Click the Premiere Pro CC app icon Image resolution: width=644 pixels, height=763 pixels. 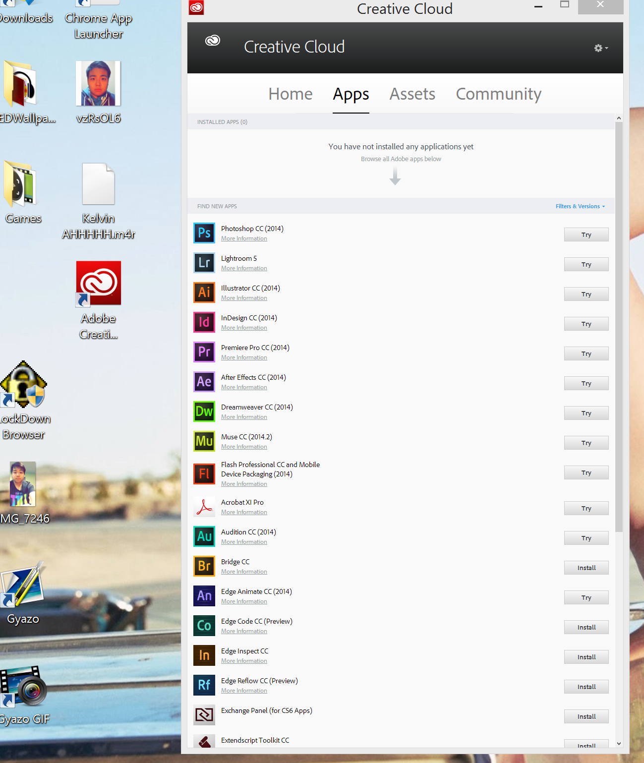coord(204,352)
